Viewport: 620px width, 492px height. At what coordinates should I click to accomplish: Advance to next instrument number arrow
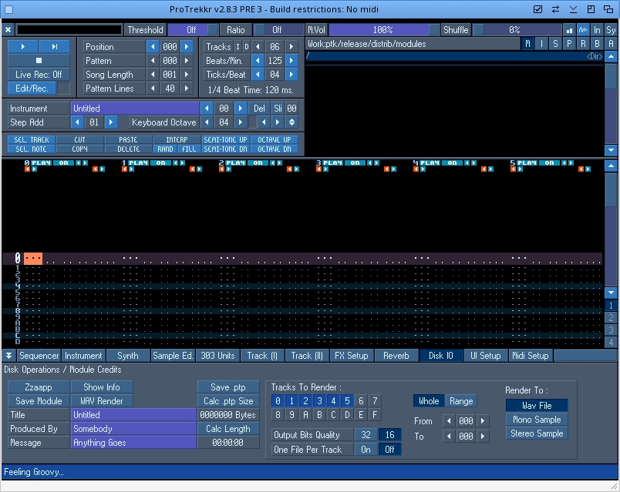tap(241, 109)
